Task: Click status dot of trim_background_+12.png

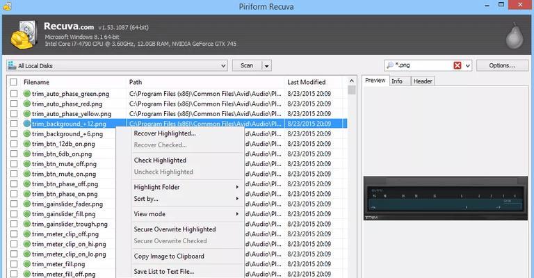Action: 27,124
